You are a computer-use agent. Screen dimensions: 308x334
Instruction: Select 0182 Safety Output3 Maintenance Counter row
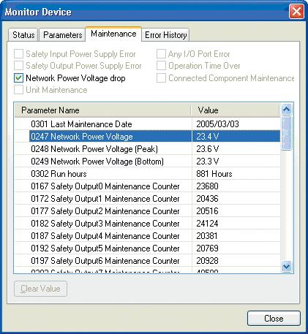(147, 224)
